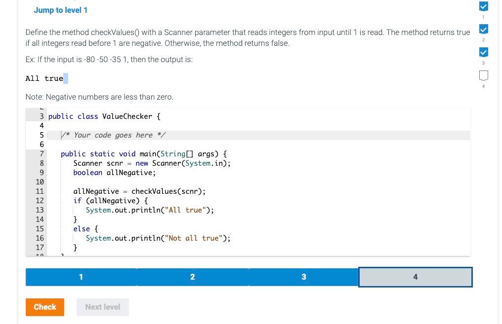Click the Your code goes here comment line
Image resolution: width=502 pixels, height=324 pixels.
(113, 135)
